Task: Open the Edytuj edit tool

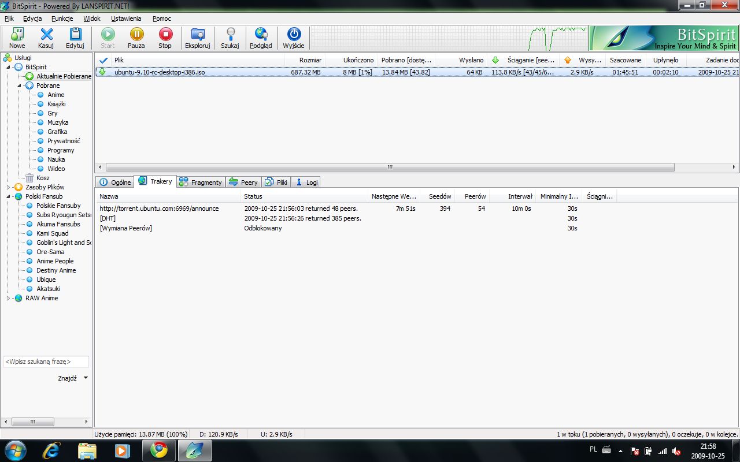Action: (75, 38)
